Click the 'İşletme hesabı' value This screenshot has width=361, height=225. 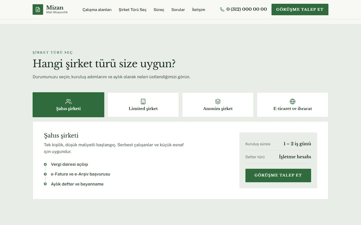pyautogui.click(x=295, y=157)
